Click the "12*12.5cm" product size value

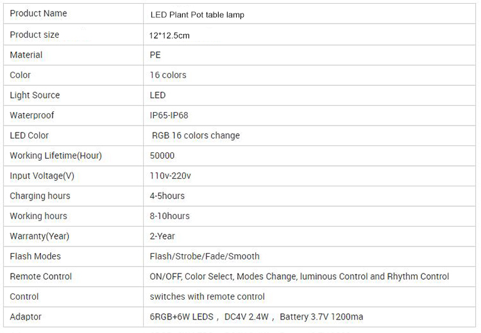[x=169, y=35]
